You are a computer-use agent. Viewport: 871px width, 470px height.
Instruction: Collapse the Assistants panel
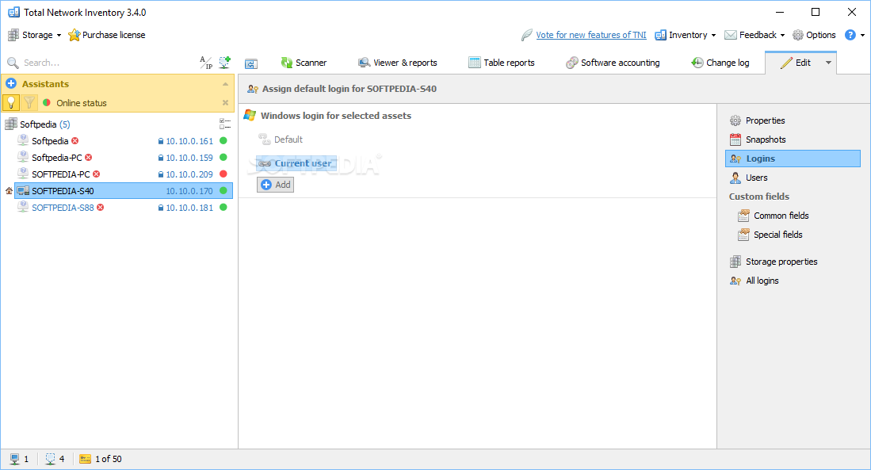coord(225,84)
